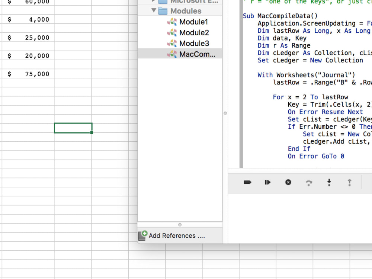
Task: Select the highlighted MacCom module entry
Action: (x=193, y=54)
